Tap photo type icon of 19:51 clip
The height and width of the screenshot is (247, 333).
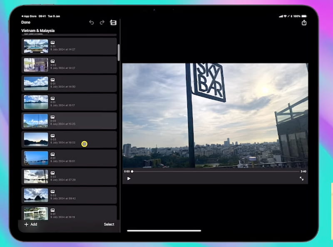click(53, 154)
